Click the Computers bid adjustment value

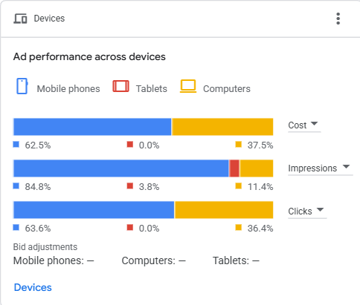[x=182, y=260]
